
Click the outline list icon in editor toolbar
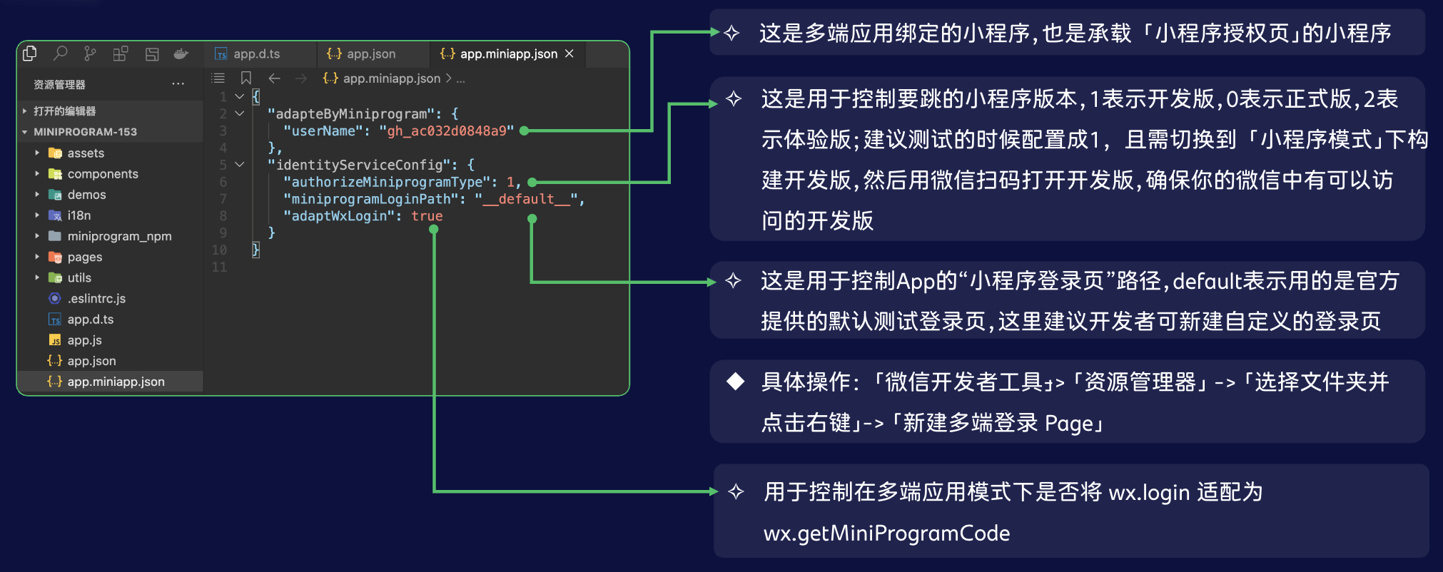pos(219,78)
